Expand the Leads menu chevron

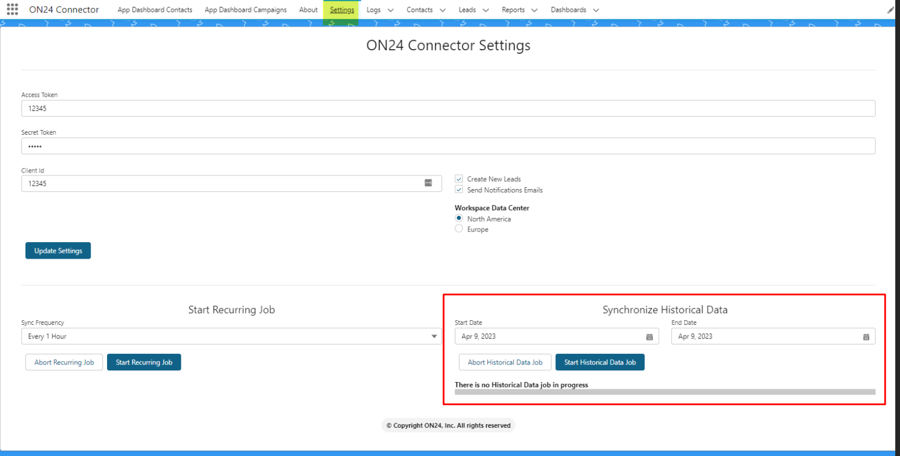485,10
